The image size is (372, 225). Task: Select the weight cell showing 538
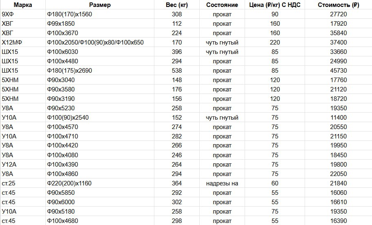pyautogui.click(x=177, y=71)
